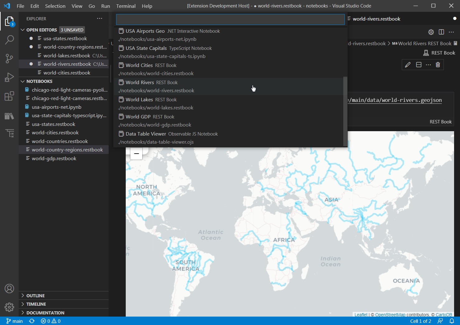Zoom out the map with minus button
The height and width of the screenshot is (325, 460).
pos(136,154)
